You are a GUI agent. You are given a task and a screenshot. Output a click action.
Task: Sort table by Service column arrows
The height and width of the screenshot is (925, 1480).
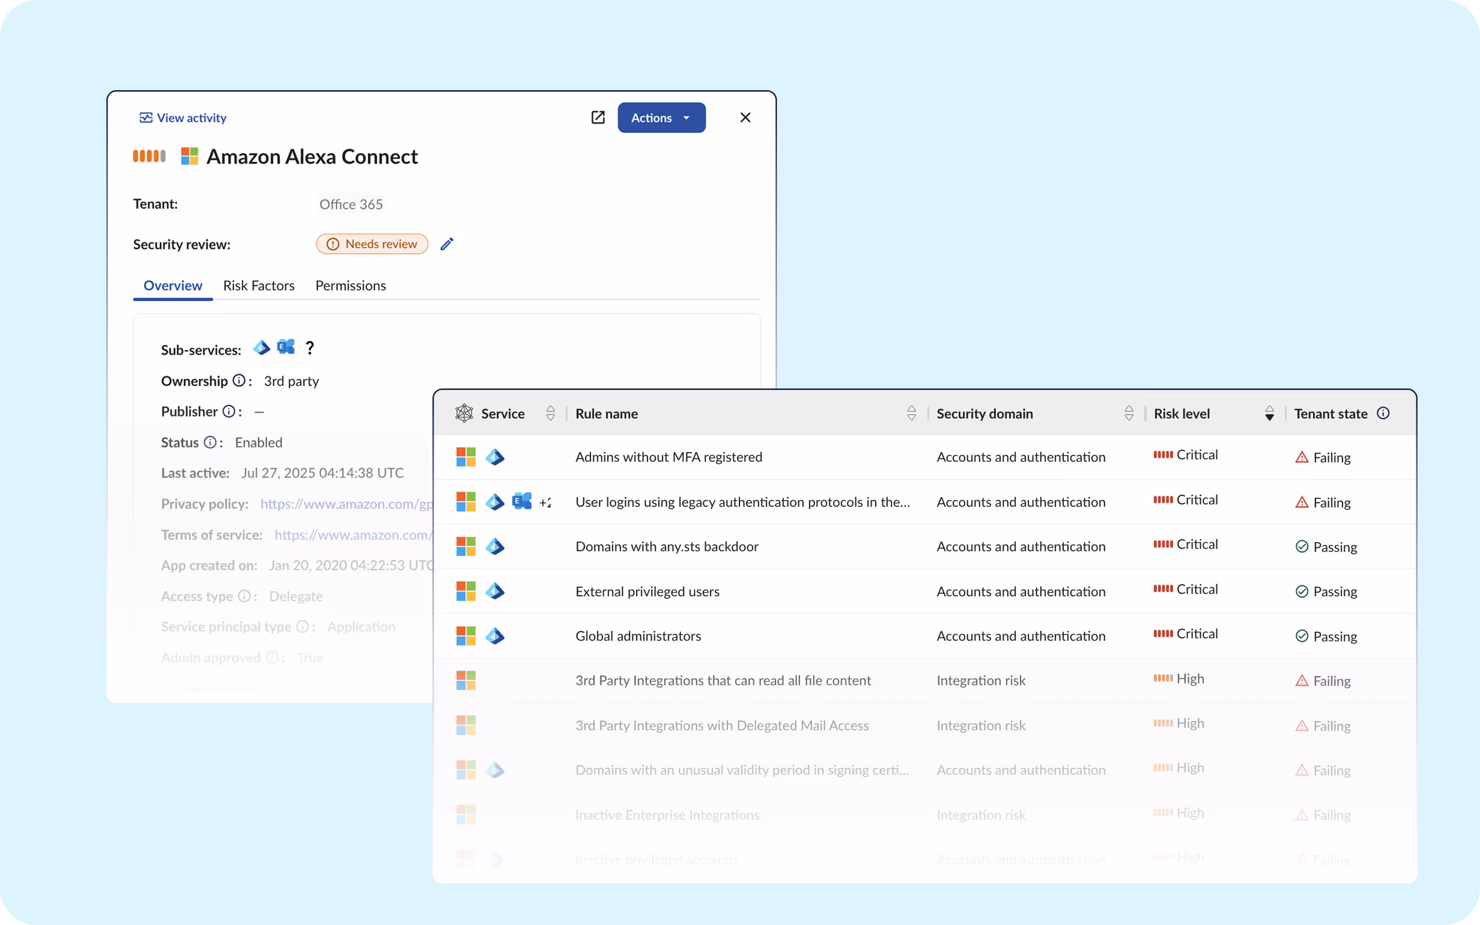(x=550, y=413)
